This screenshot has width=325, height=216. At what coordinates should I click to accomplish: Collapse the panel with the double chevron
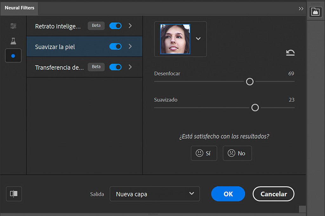[301, 9]
